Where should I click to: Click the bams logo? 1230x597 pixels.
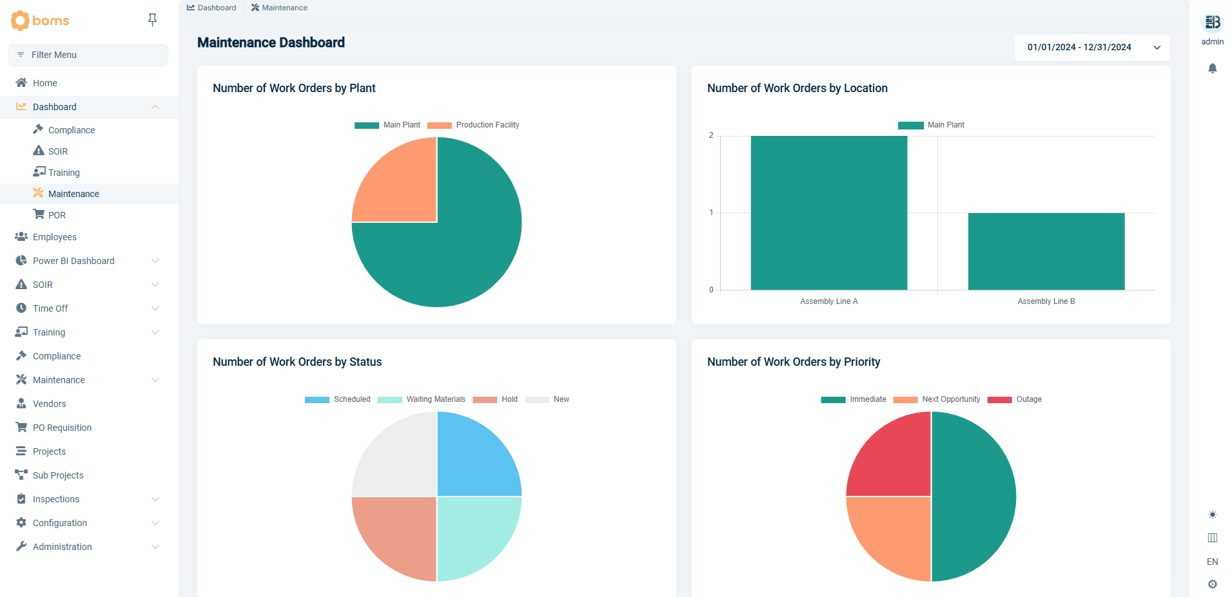[x=40, y=21]
